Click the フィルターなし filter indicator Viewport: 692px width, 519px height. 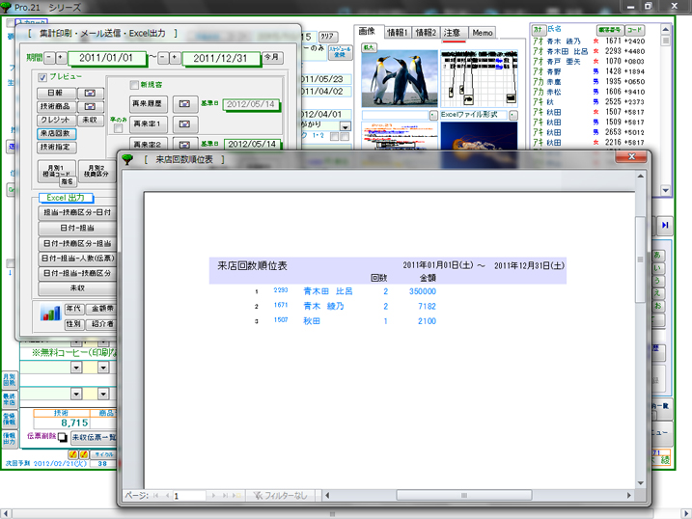pyautogui.click(x=280, y=496)
